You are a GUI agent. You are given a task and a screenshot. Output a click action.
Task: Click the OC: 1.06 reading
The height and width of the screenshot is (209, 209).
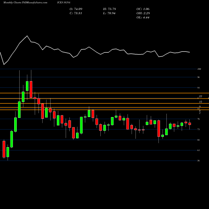click(143, 9)
